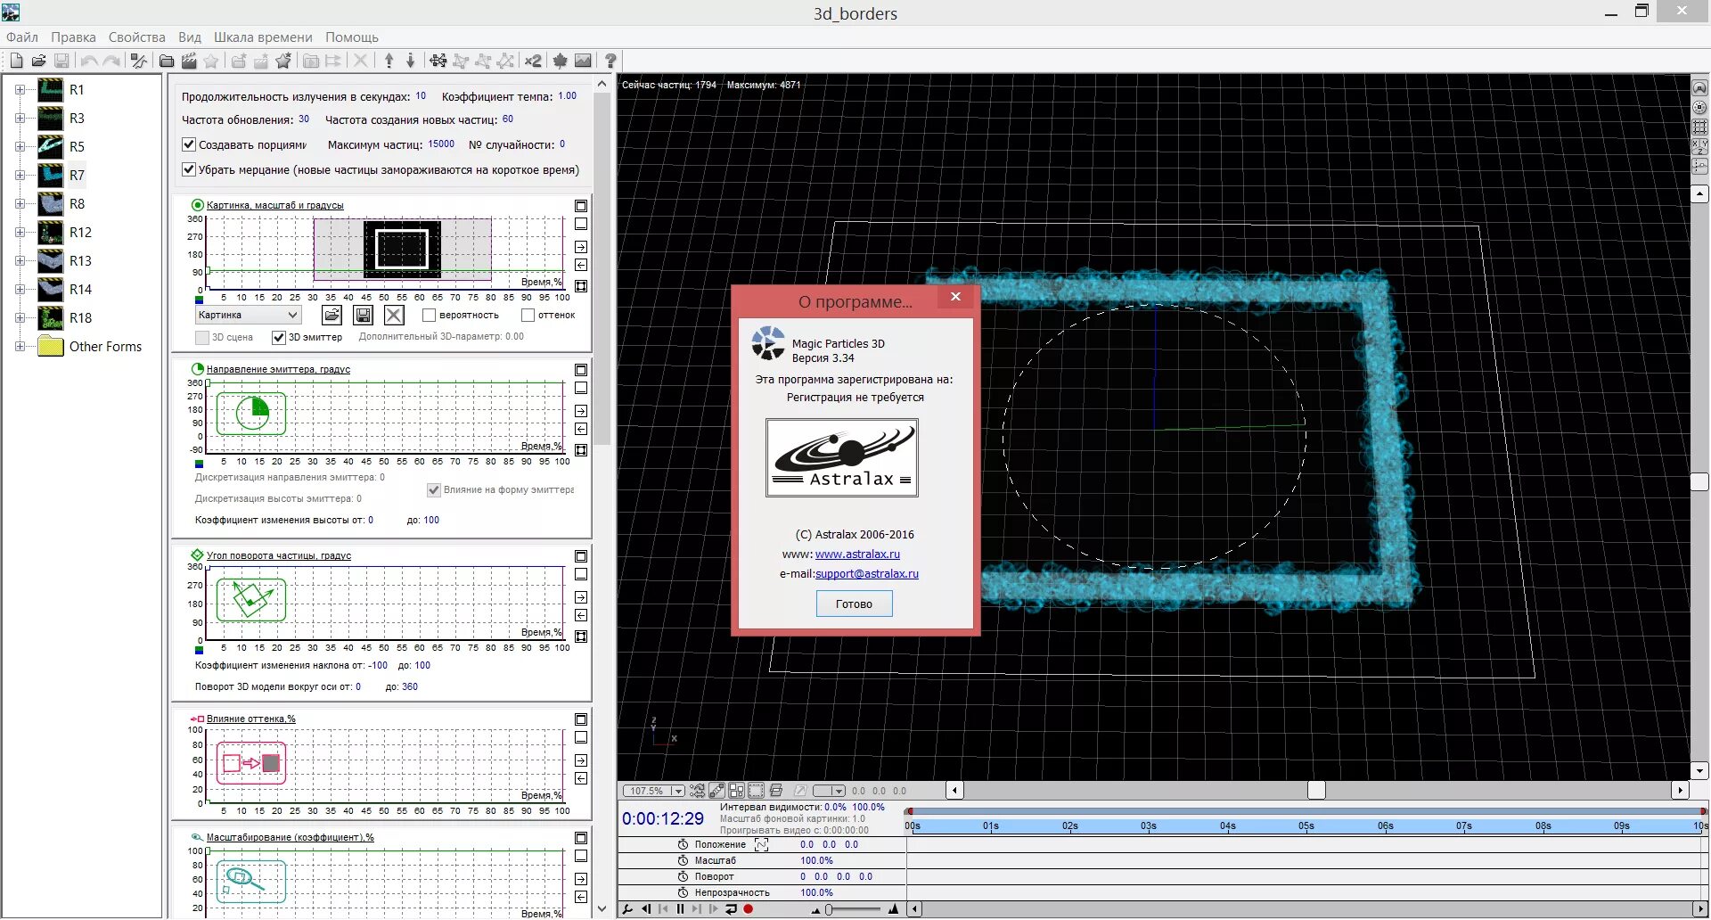The width and height of the screenshot is (1711, 920).
Task: Click the Готово button
Action: point(854,604)
